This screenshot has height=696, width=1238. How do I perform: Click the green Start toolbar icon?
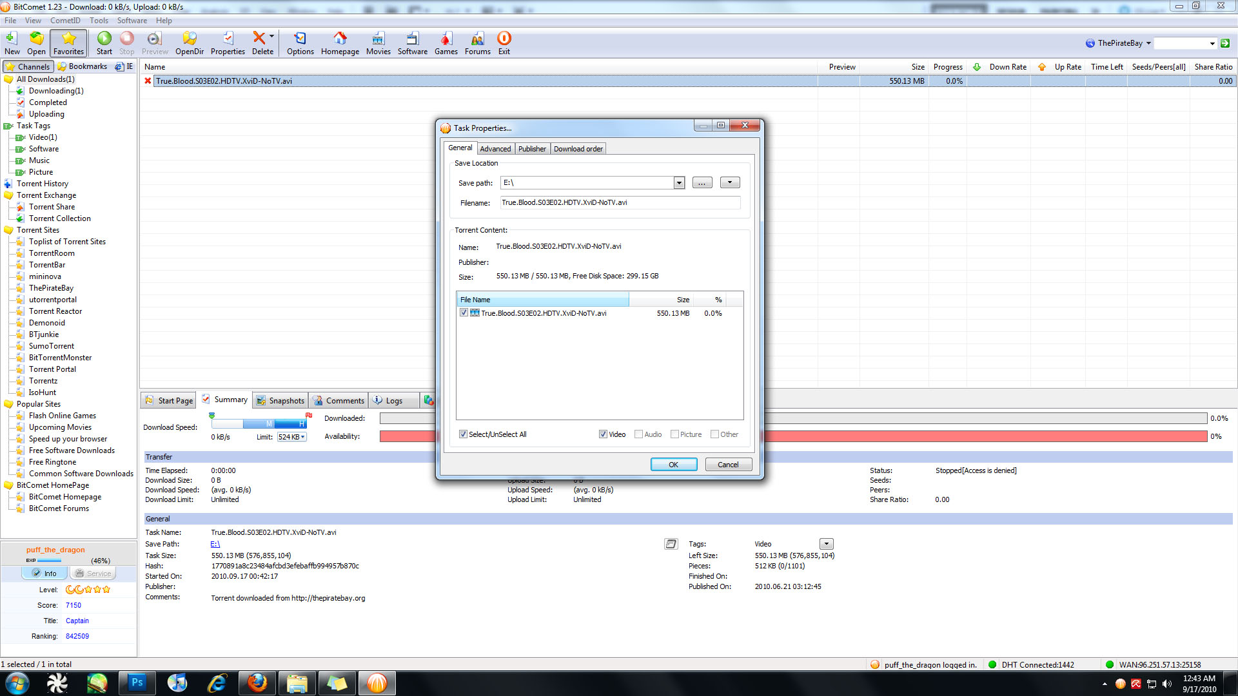pyautogui.click(x=104, y=43)
